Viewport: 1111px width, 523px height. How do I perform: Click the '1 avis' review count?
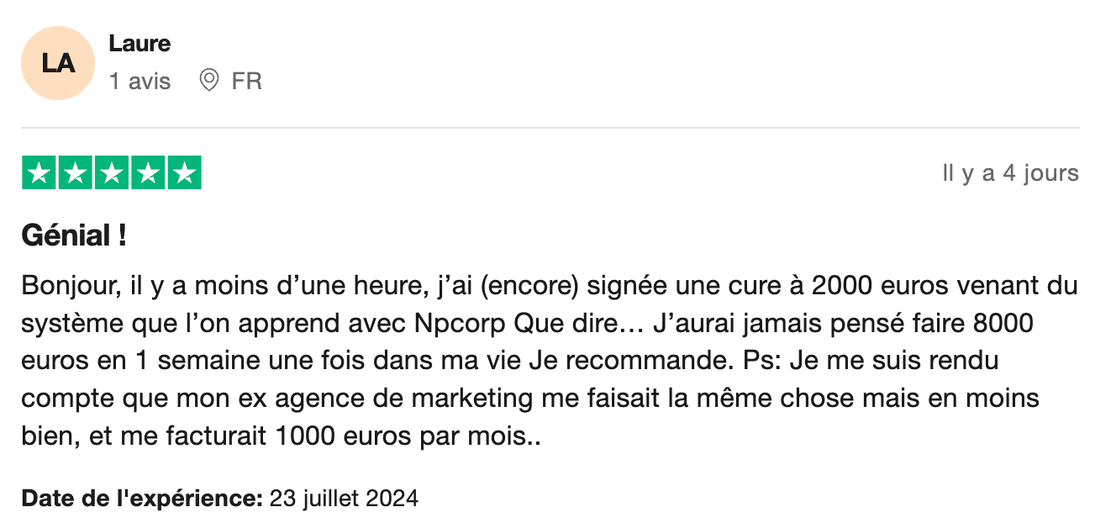(x=140, y=82)
